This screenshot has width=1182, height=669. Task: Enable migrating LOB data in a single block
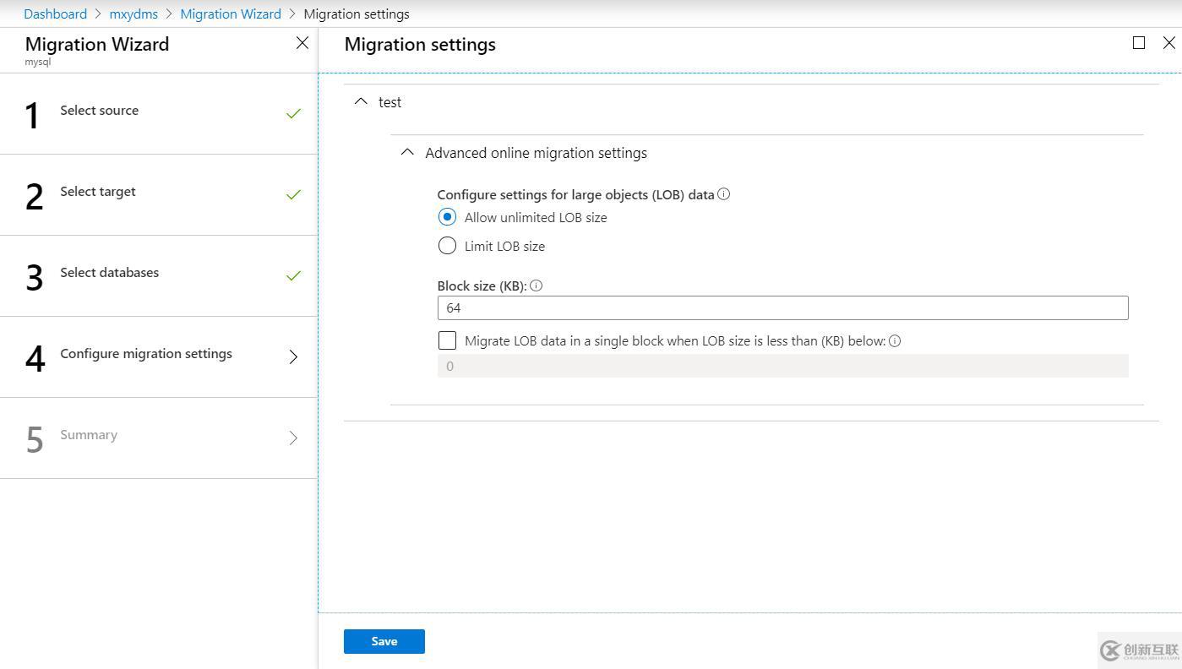click(x=447, y=340)
